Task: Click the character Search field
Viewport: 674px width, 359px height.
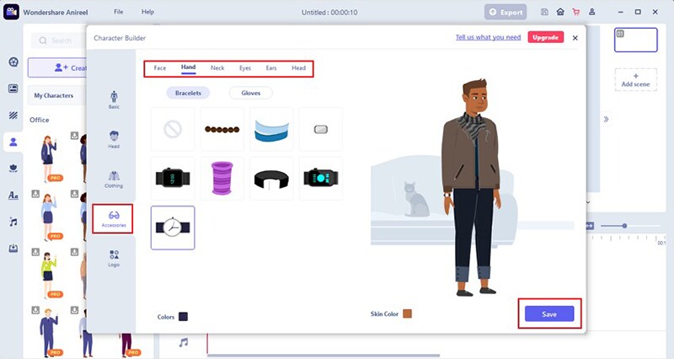Action: [x=59, y=40]
